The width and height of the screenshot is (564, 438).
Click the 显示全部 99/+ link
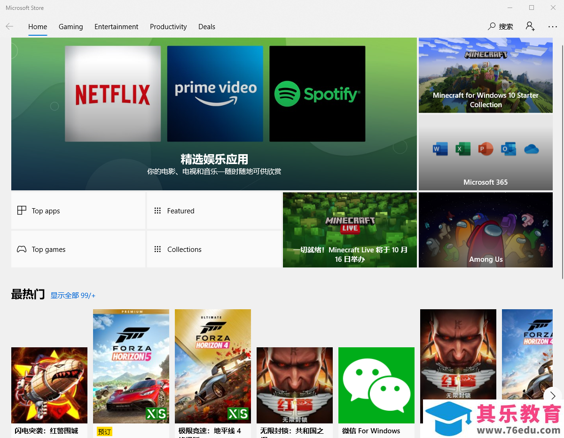[x=73, y=296]
